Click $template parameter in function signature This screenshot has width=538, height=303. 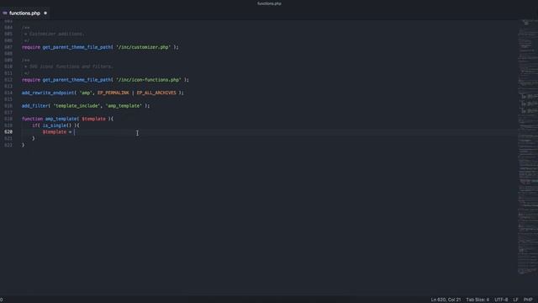pos(93,119)
